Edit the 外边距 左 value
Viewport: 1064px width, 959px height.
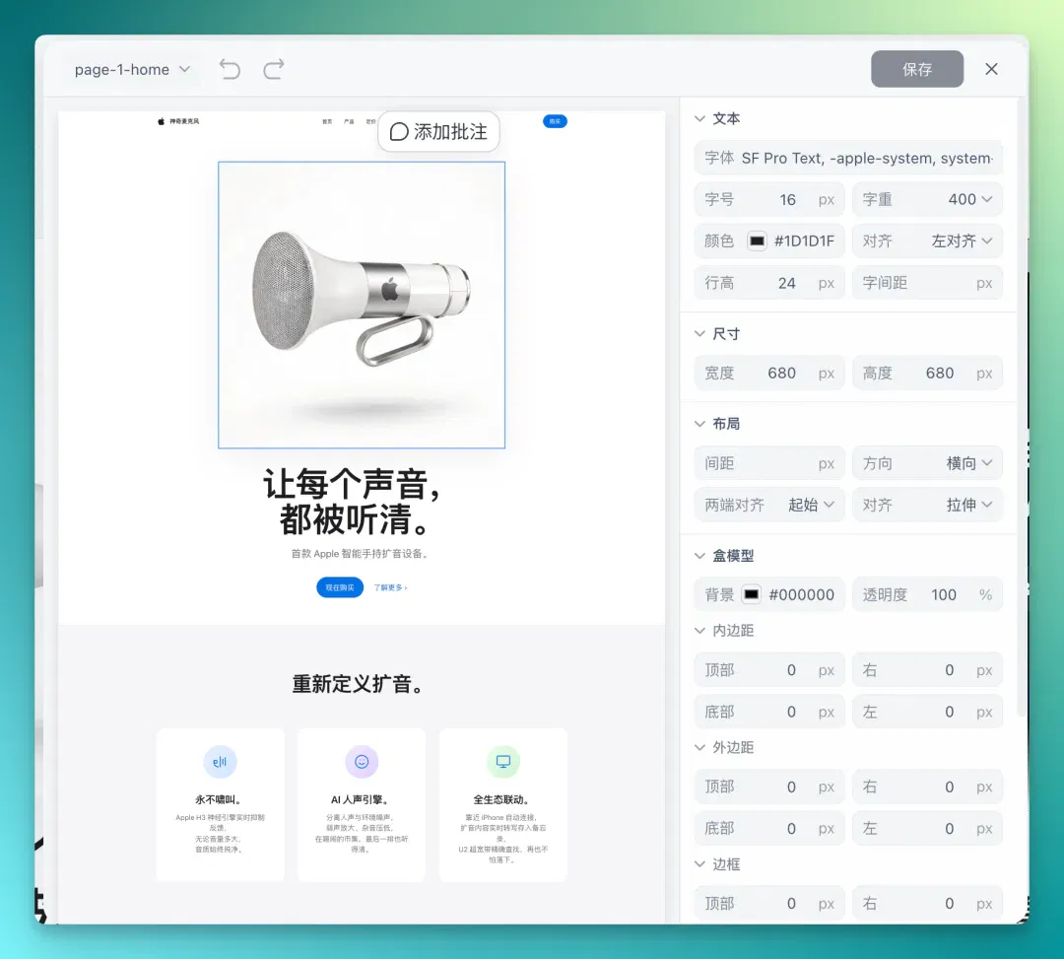coord(927,829)
